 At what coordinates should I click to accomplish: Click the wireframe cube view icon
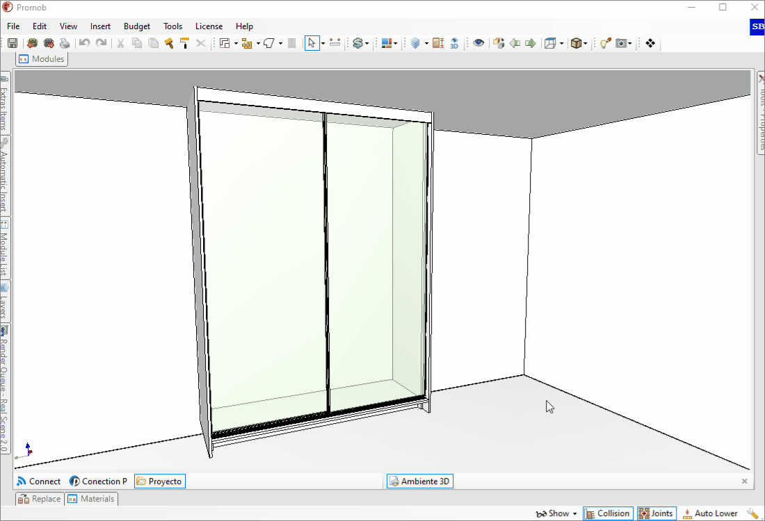[x=550, y=43]
